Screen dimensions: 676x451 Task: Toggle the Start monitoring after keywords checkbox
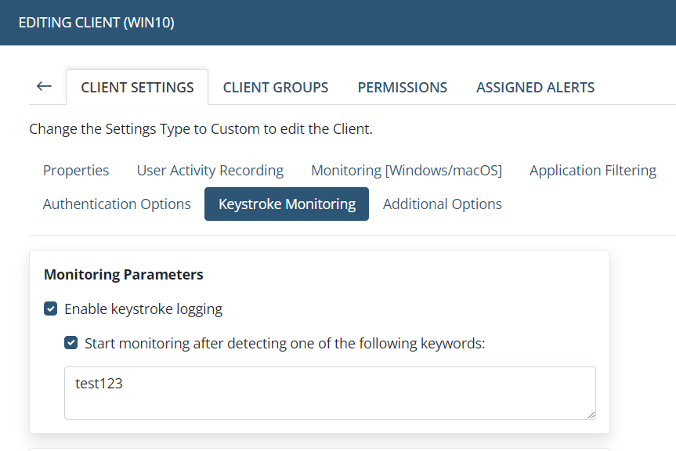pos(71,343)
